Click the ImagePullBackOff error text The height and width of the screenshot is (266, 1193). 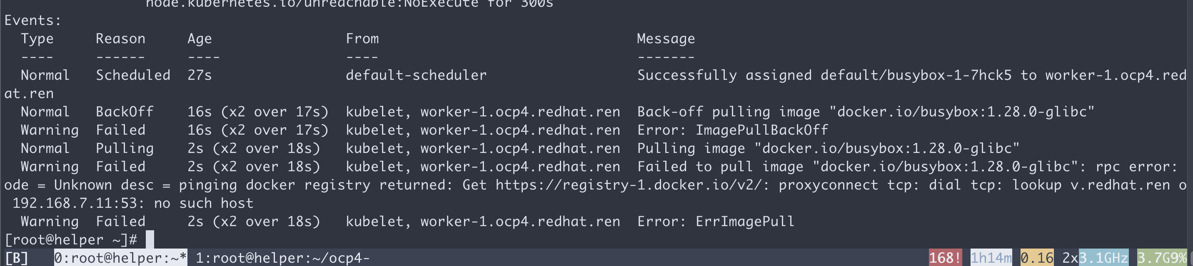(761, 130)
